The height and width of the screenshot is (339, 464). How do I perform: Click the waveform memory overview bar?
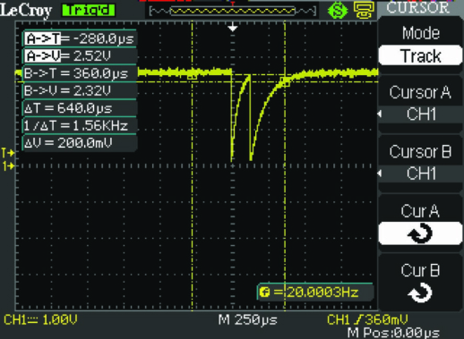[233, 12]
